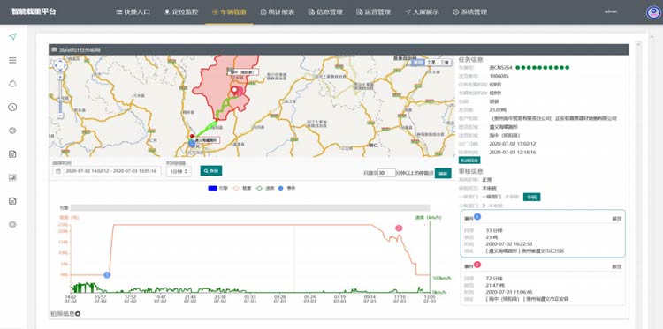The height and width of the screenshot is (329, 663).
Task: Click the green 查询 search button
Action: [211, 171]
